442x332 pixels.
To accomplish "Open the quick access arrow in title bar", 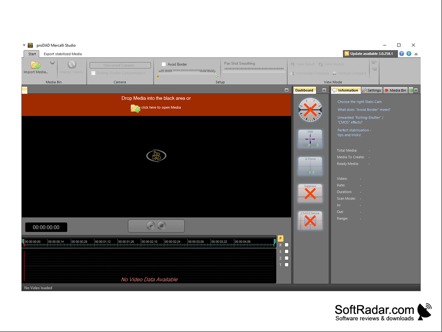I will coord(24,45).
